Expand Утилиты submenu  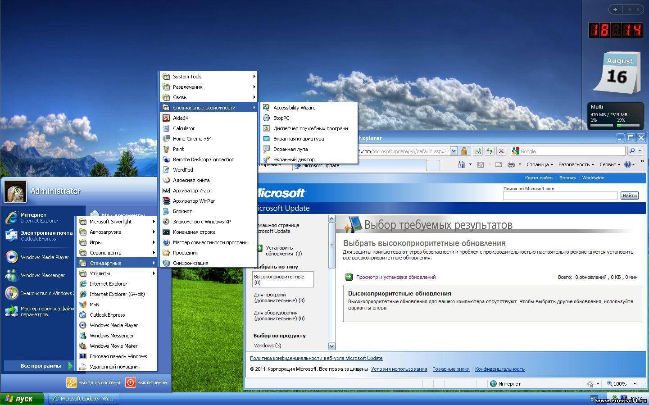coord(117,273)
